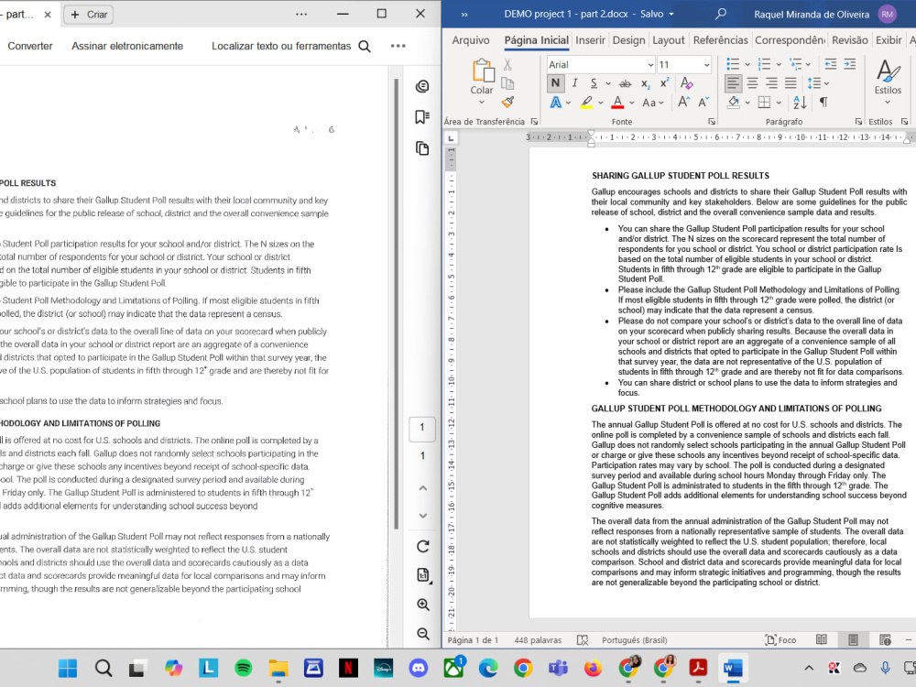
Task: Open the Estilos styles gallery
Action: (x=888, y=81)
